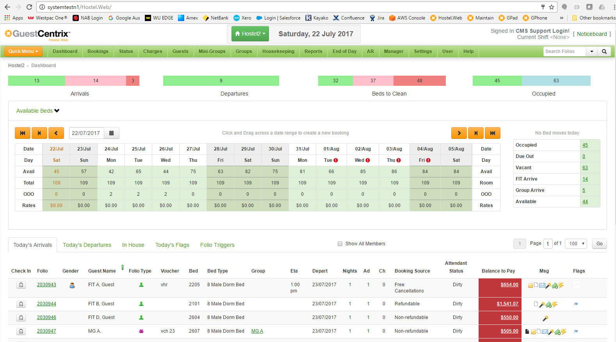Viewport: 616px width, 342px height.
Task: Jump to first date using skip-back button
Action: coord(23,133)
